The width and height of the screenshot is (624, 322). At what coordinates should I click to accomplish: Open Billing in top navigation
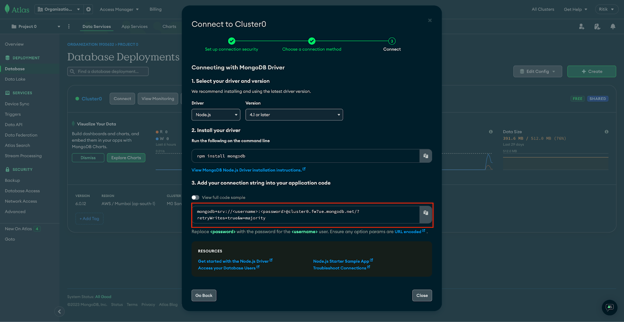point(156,9)
